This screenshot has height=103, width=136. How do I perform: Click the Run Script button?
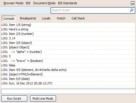coord(14,98)
